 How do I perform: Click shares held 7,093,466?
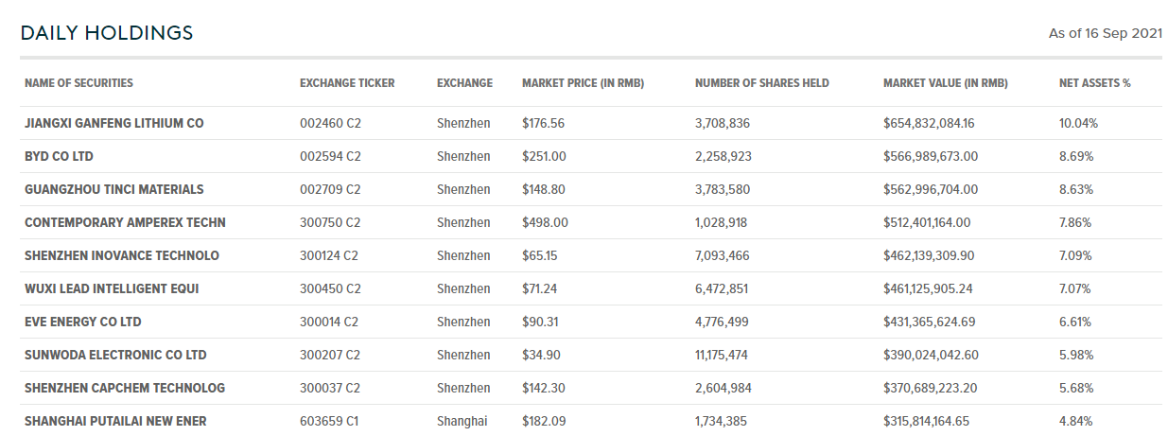[x=723, y=255]
